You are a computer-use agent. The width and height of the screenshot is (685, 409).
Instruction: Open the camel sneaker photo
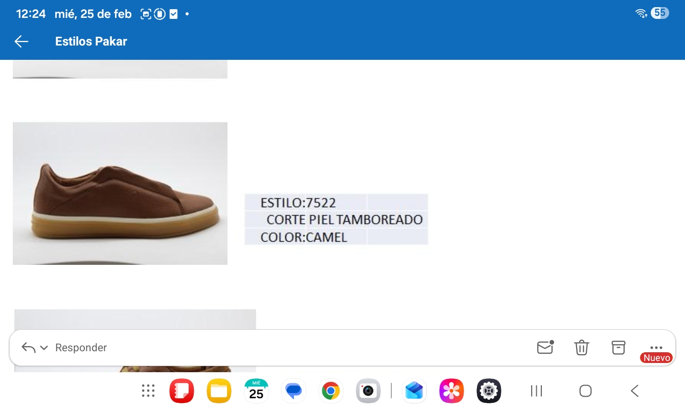click(x=120, y=193)
